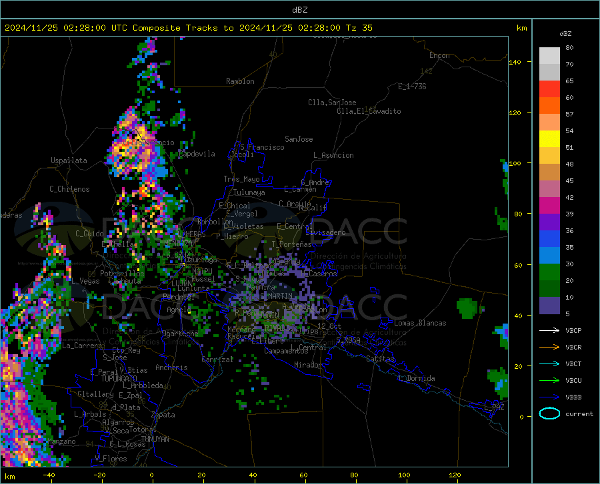Select the red 60 dBZ color swatch
The width and height of the screenshot is (600, 484).
549,89
